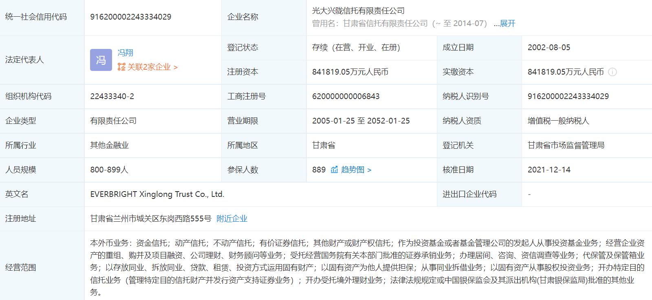This screenshot has height=300, width=652.
Task: Click the 注册地址 label
Action: pos(20,218)
